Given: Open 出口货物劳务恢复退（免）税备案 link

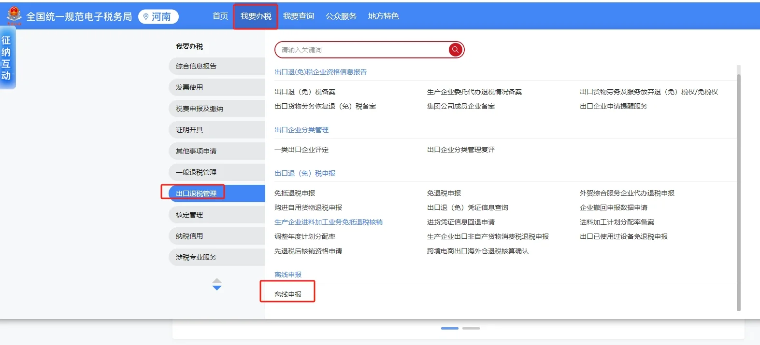Looking at the screenshot, I should coord(325,106).
